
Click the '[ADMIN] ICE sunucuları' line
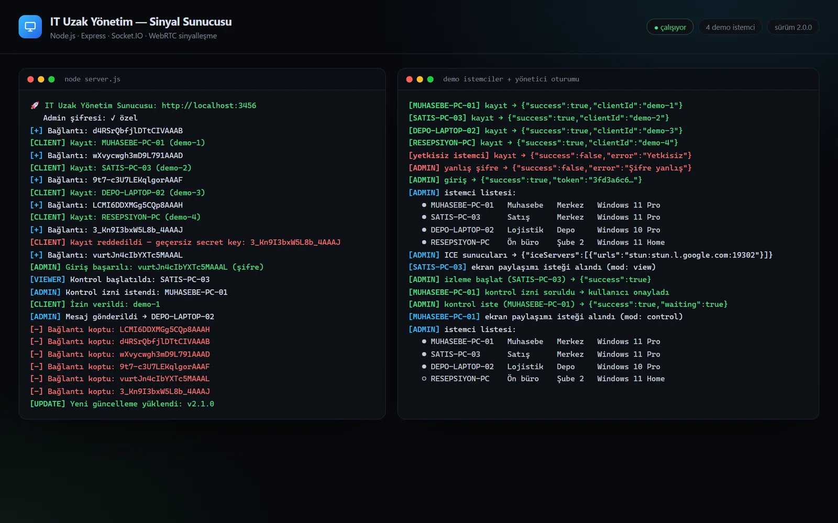tap(590, 255)
